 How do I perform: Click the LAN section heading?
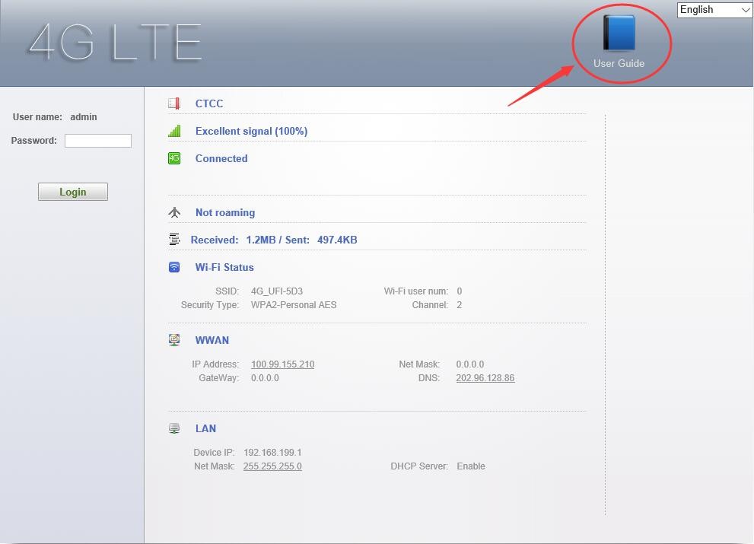click(205, 428)
